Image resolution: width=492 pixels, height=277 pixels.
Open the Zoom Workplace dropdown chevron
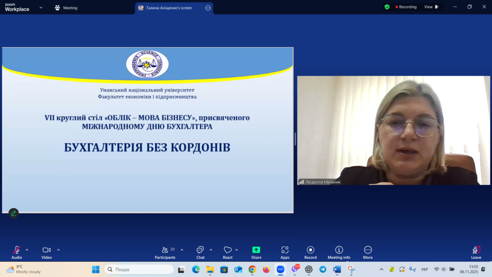(x=41, y=8)
